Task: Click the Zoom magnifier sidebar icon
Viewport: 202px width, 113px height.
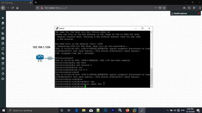Action: click(3, 53)
